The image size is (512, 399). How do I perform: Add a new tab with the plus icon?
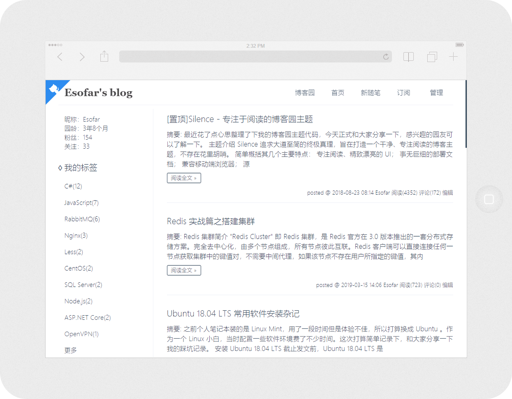(x=453, y=57)
